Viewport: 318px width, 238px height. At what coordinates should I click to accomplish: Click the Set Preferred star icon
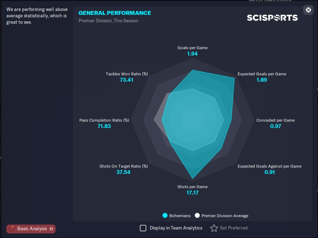pyautogui.click(x=214, y=228)
